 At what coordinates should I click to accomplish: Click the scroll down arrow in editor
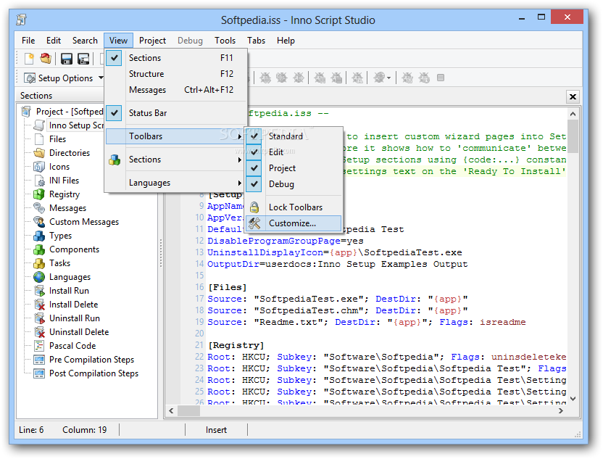tap(573, 399)
